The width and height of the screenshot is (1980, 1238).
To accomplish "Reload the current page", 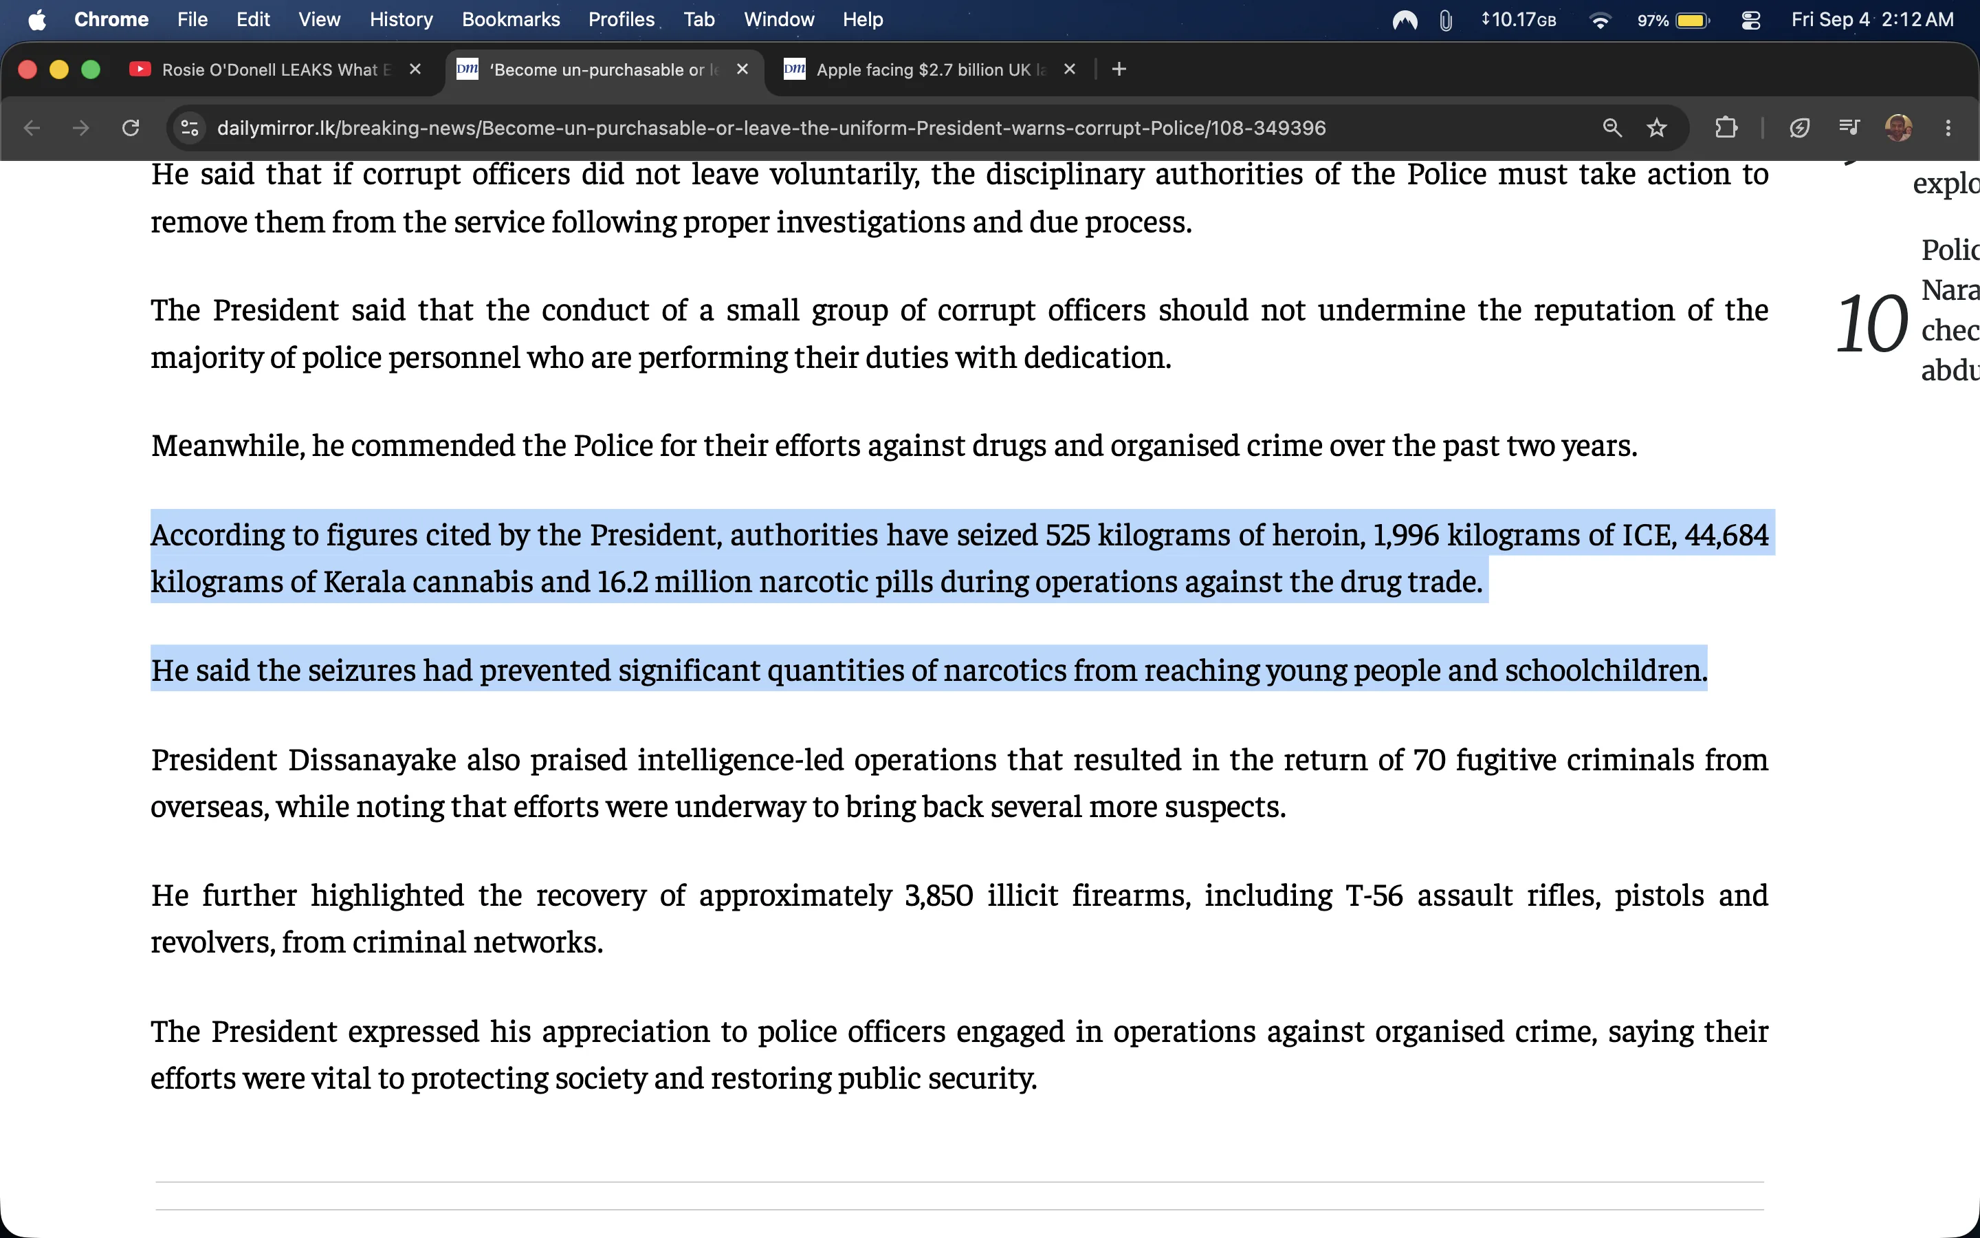I will pyautogui.click(x=131, y=128).
